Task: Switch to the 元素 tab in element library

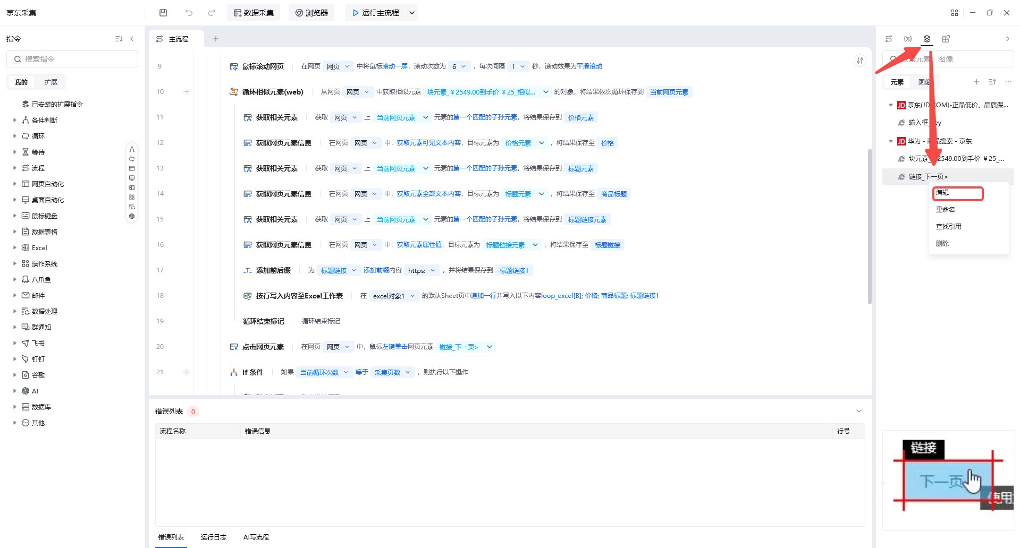Action: 897,82
